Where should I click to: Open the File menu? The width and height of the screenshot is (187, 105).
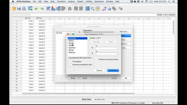(x=34, y=1)
